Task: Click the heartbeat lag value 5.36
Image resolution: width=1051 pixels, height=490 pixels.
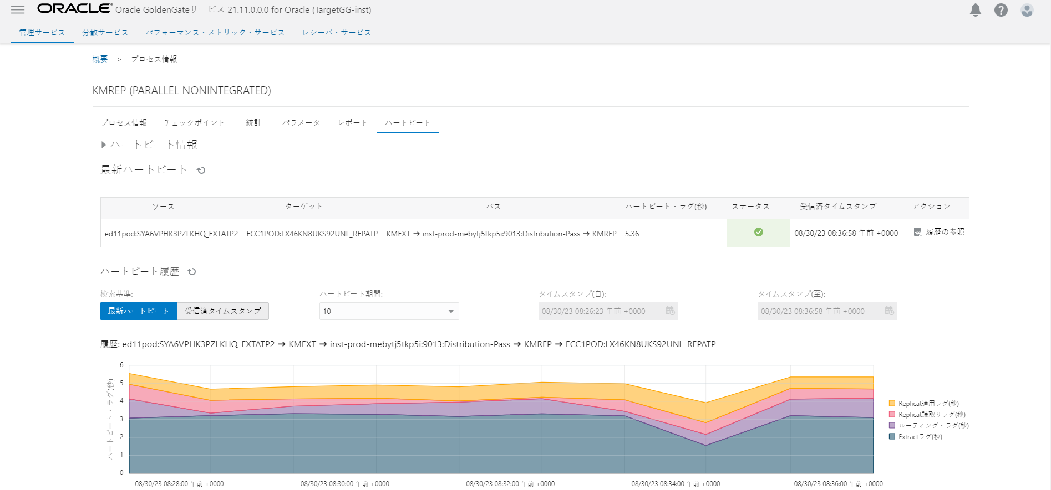Action: [674, 234]
